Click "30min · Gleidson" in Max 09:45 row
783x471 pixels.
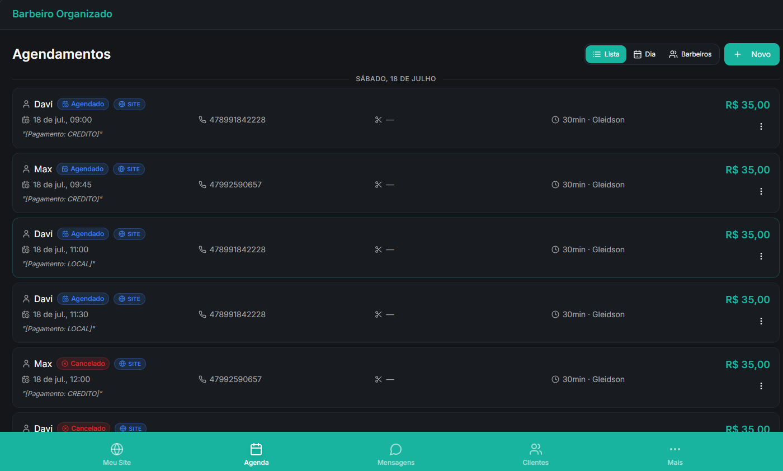tap(593, 185)
